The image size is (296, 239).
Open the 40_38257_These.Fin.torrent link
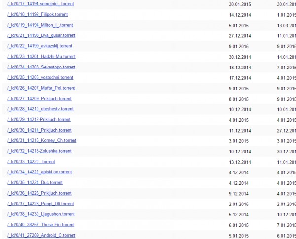coord(41,225)
